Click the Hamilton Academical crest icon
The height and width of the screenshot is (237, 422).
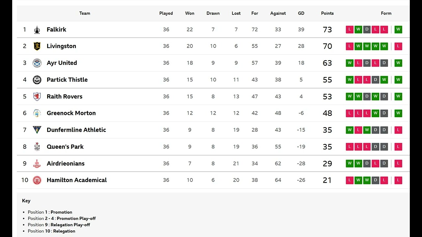pyautogui.click(x=37, y=180)
